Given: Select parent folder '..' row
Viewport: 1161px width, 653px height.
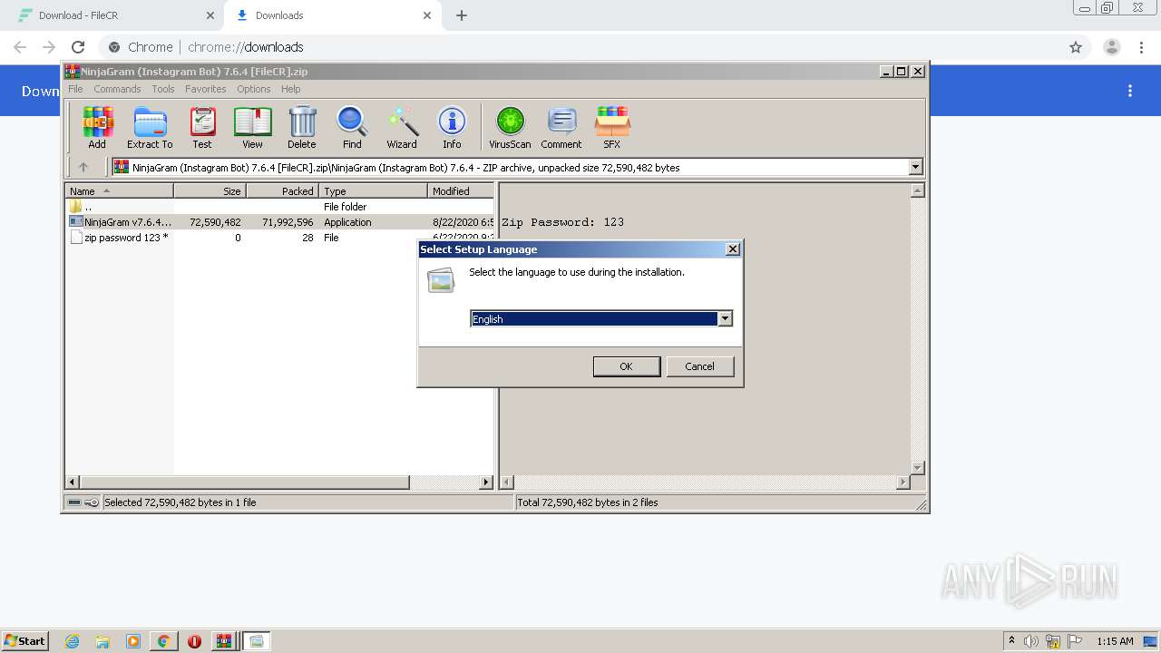Looking at the screenshot, I should pos(279,207).
